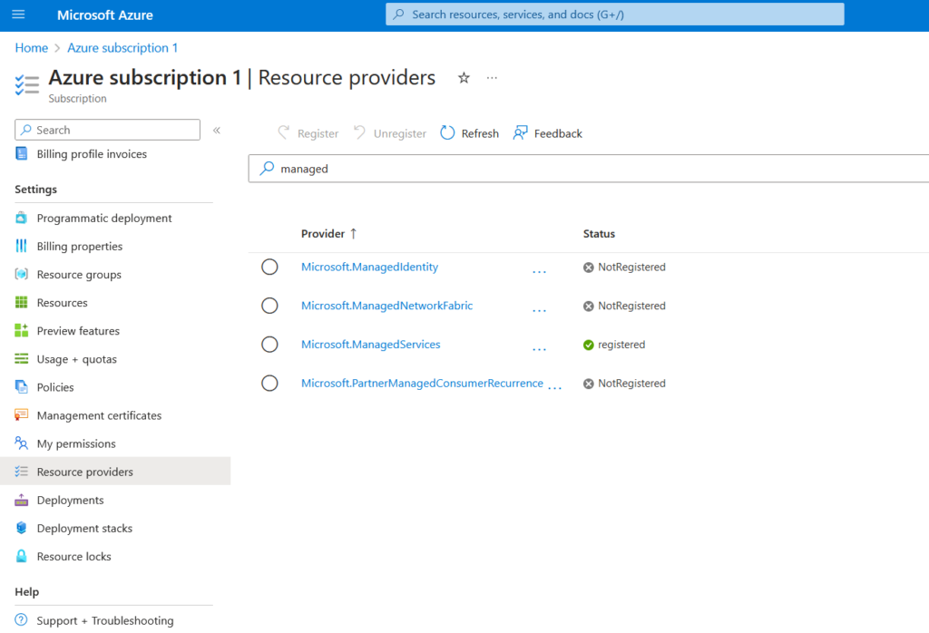Click NotRegistered status for Microsoft.ManagedIdentity
Screen dimensions: 929x633
(x=624, y=267)
